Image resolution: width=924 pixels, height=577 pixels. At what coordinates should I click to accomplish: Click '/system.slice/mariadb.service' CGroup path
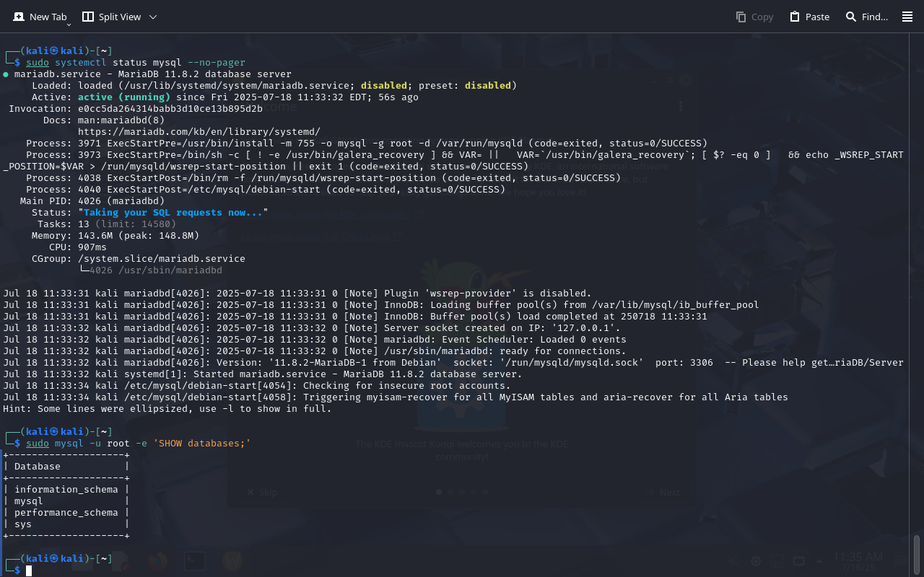click(x=162, y=259)
